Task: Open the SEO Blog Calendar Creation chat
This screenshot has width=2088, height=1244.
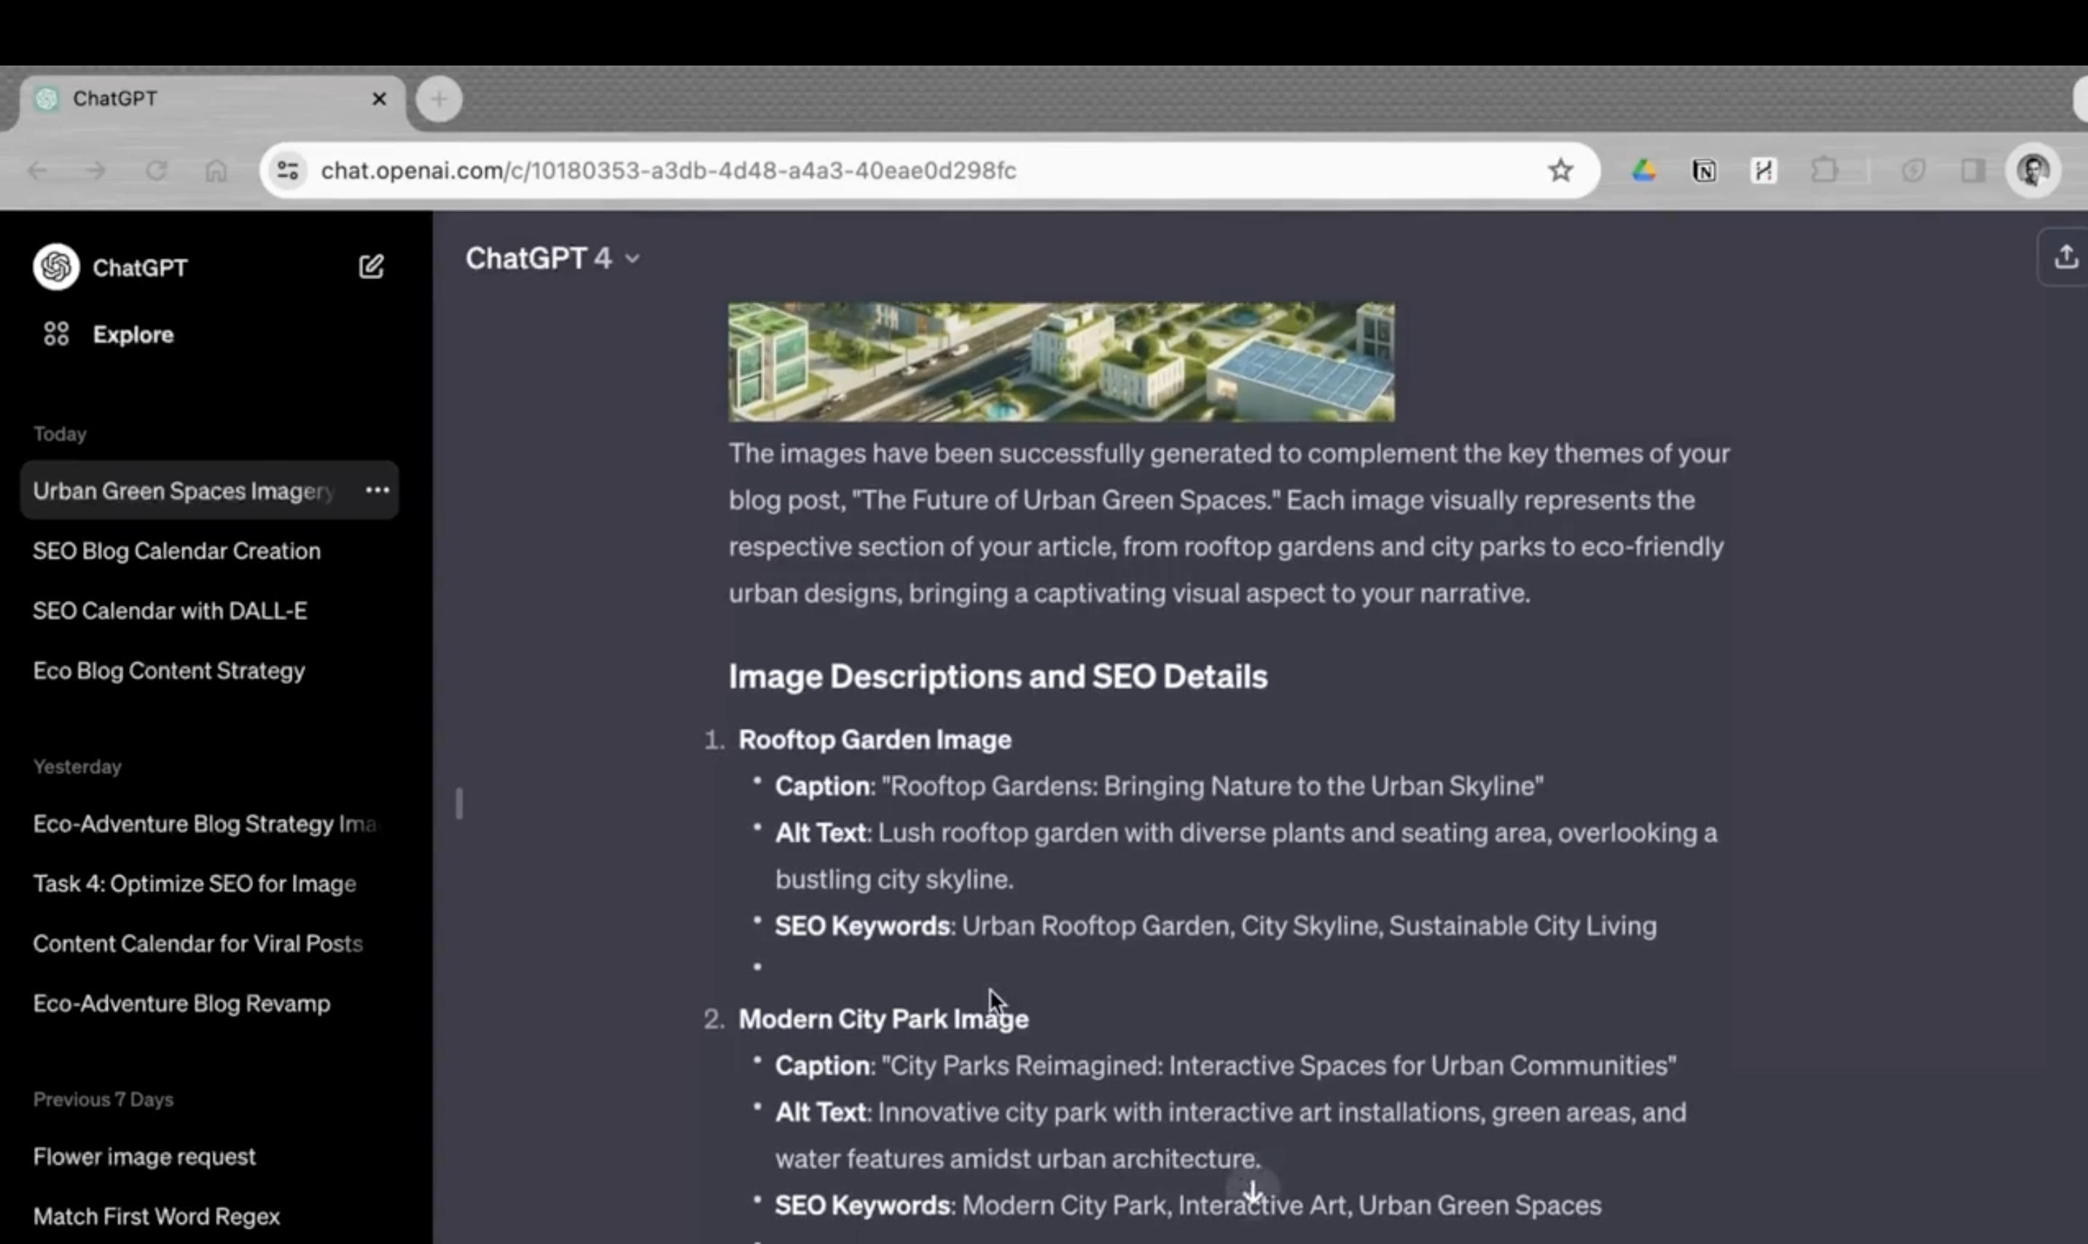Action: click(x=176, y=551)
